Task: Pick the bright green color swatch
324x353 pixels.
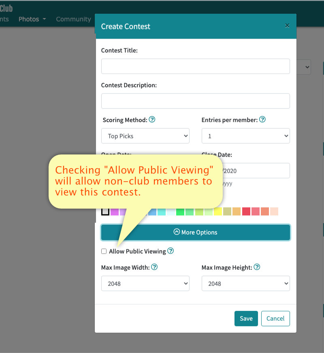Action: tap(180, 211)
